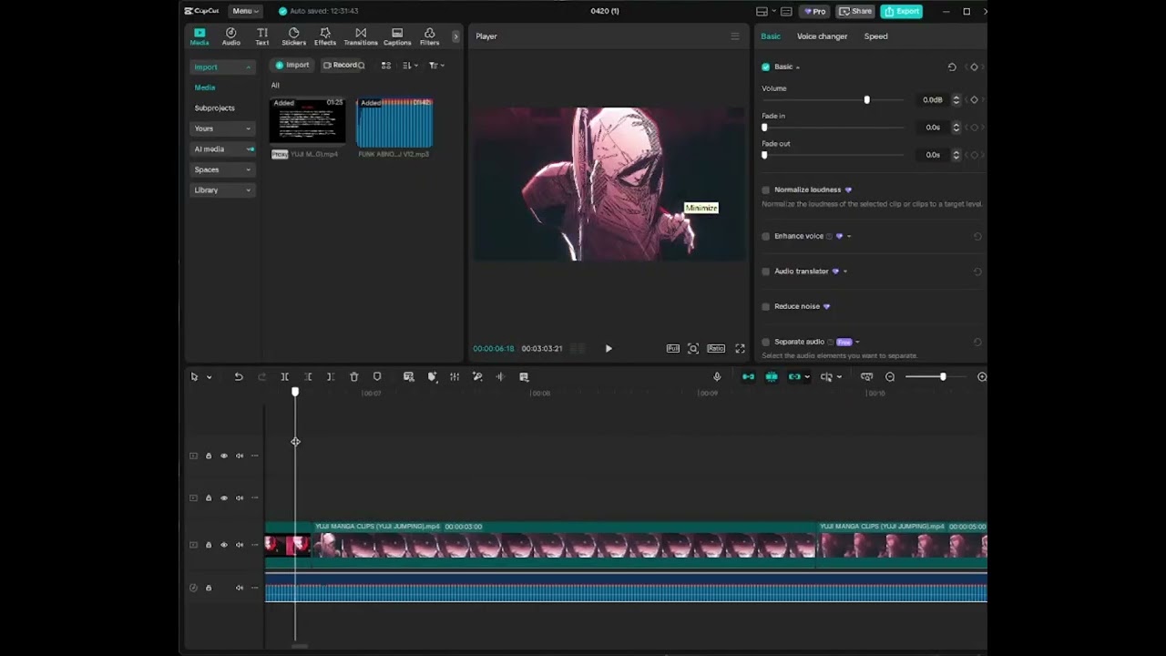The image size is (1166, 656).
Task: Toggle the Basic section checkbox
Action: point(765,67)
